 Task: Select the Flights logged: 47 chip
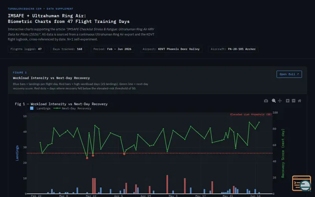click(x=26, y=49)
